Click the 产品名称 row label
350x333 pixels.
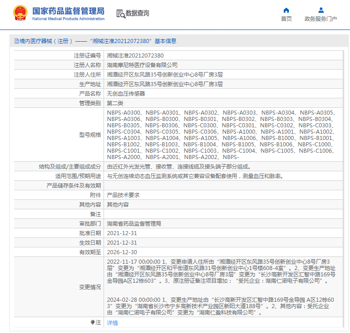(90, 93)
